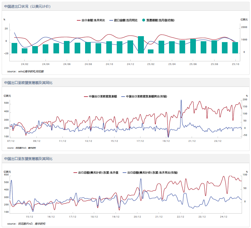This screenshot has width=251, height=228.
Task: Click source text under the EU export chart
Action: click(21, 148)
